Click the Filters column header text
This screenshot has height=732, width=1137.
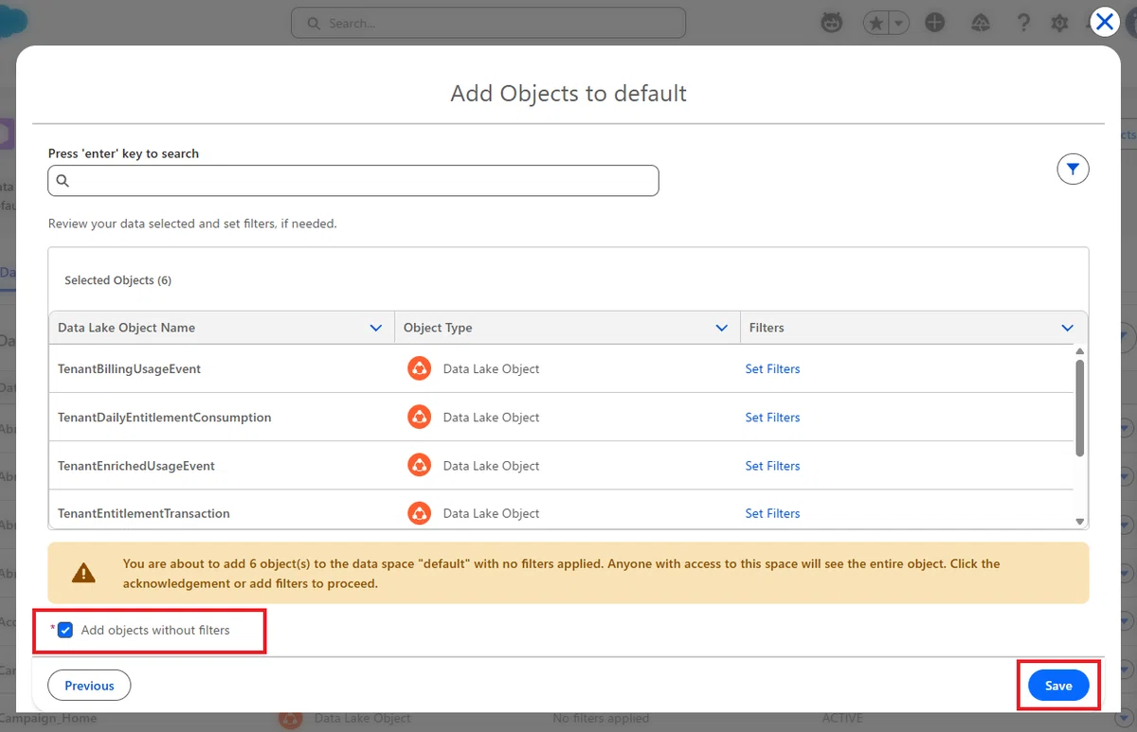(x=767, y=328)
